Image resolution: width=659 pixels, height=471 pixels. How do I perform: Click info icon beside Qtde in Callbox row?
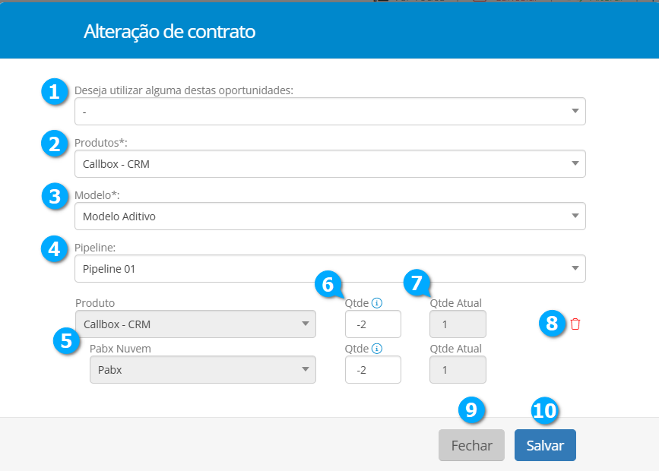point(377,303)
